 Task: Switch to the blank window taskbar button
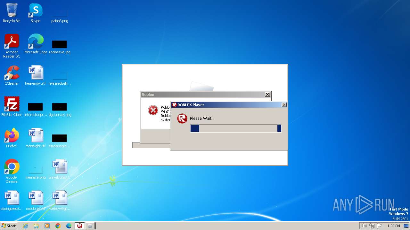click(x=90, y=226)
